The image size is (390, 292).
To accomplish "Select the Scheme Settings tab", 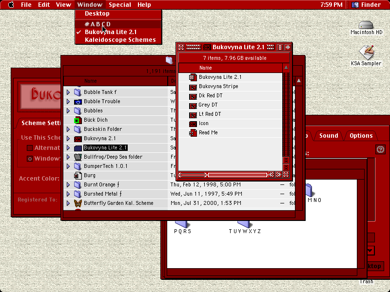I will 40,123.
